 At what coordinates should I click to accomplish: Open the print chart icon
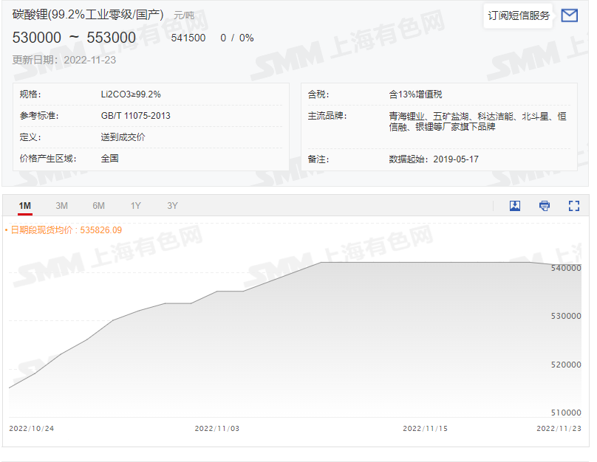[543, 206]
